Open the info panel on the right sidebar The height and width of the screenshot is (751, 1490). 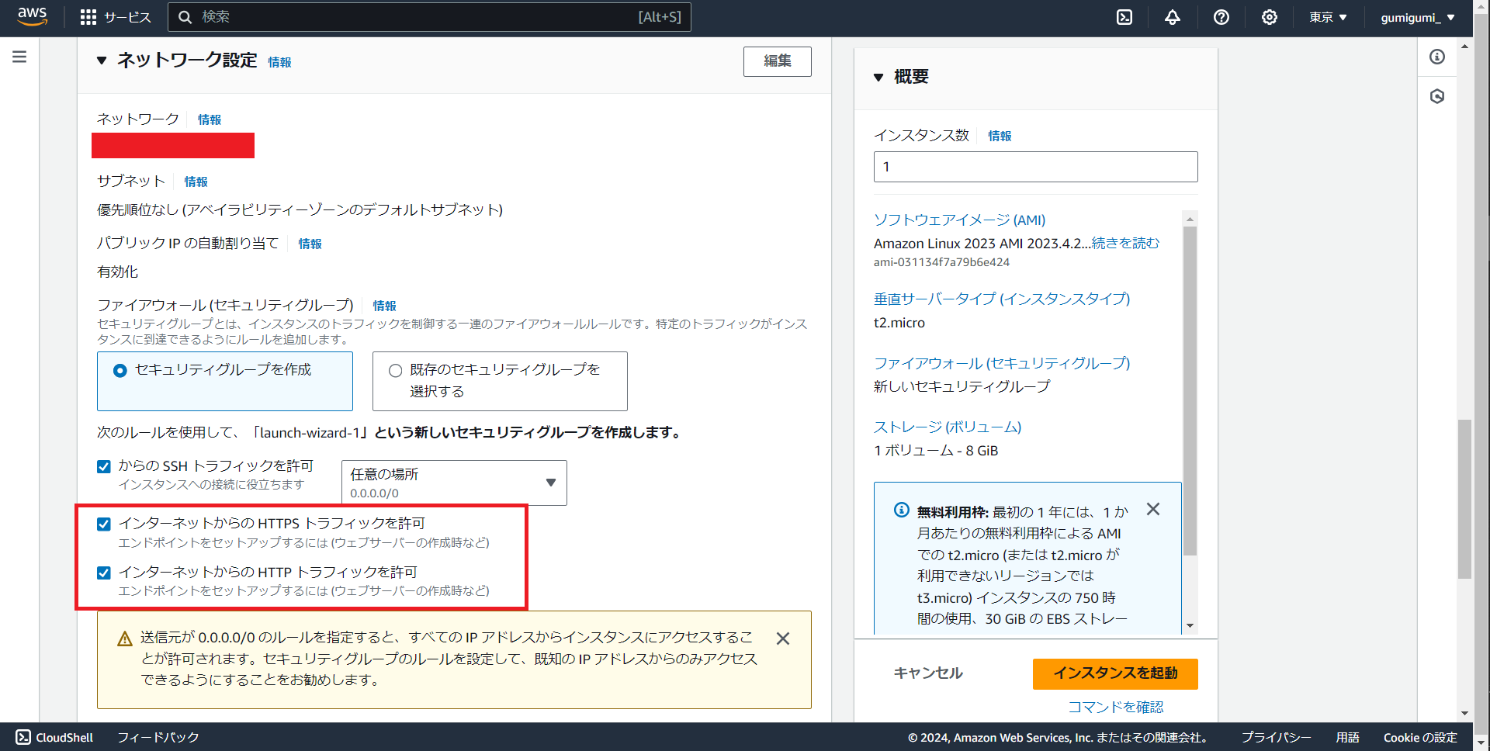coord(1437,57)
